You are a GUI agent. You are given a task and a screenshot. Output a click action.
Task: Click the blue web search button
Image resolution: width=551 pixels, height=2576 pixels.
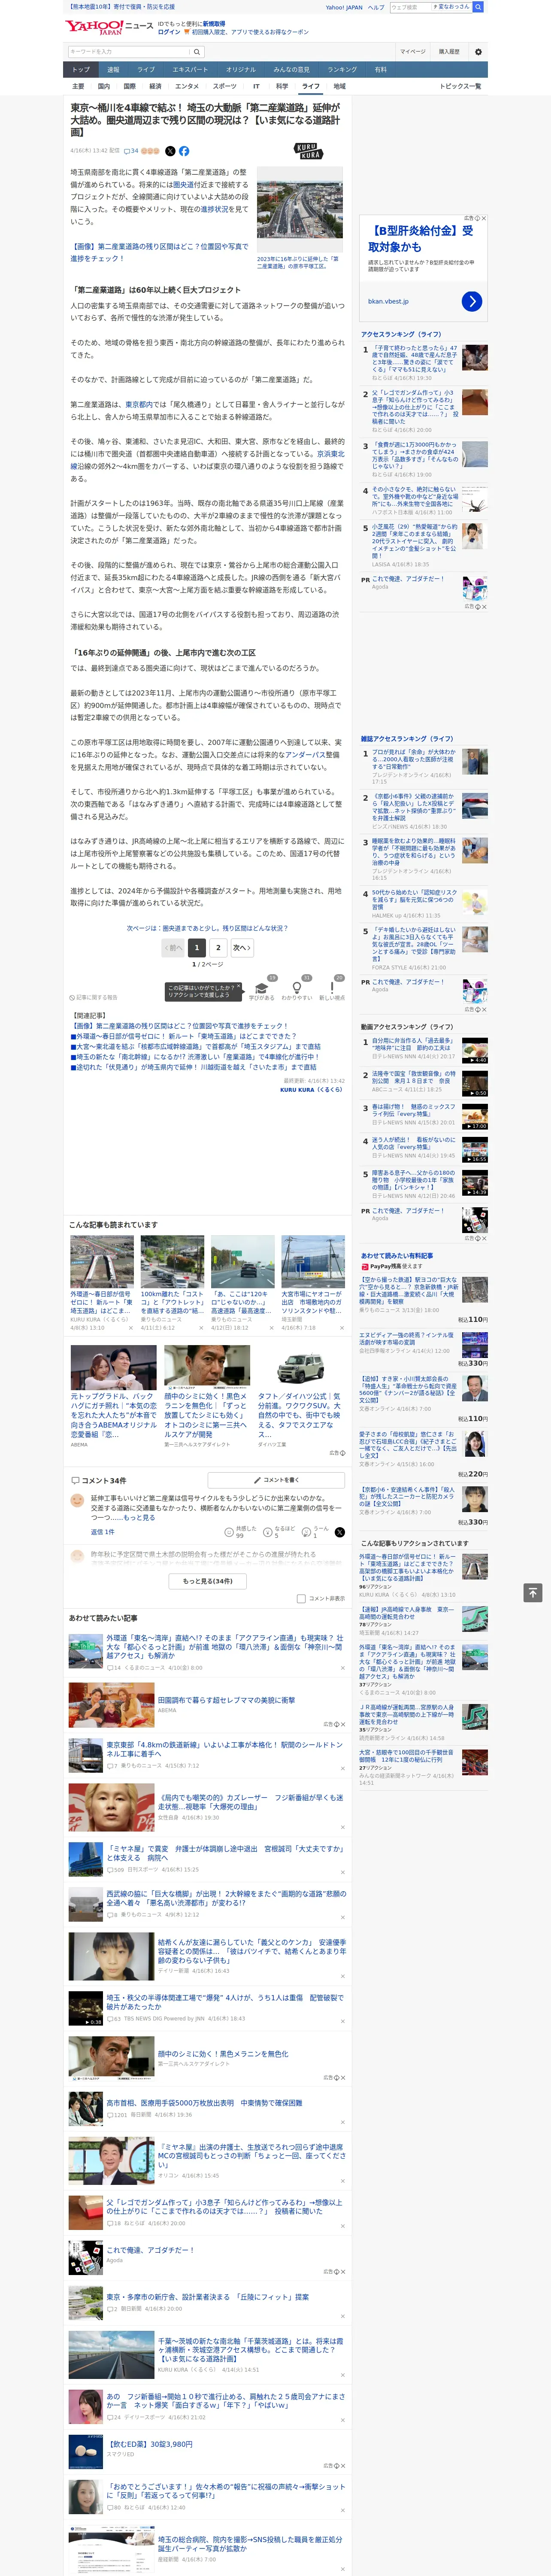click(478, 7)
